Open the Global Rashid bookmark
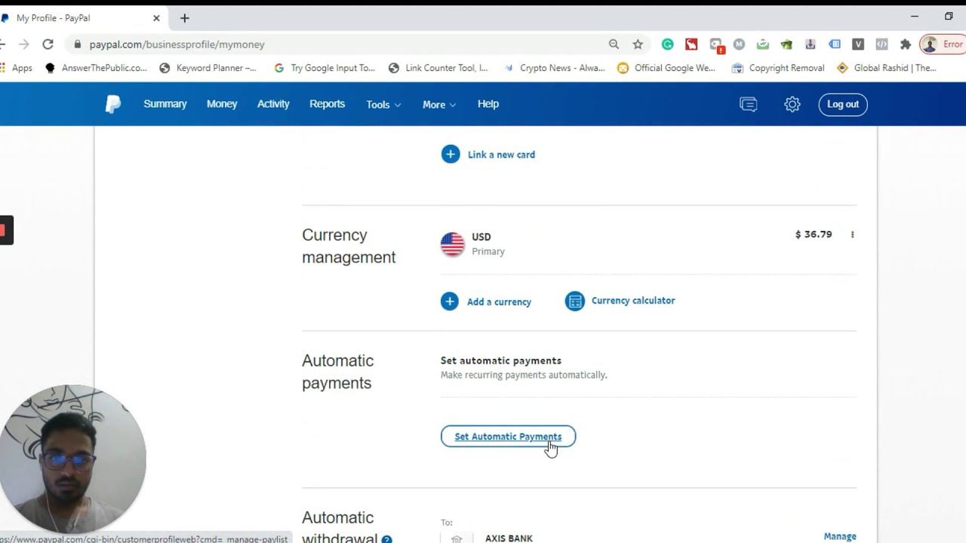966x543 pixels. (887, 68)
